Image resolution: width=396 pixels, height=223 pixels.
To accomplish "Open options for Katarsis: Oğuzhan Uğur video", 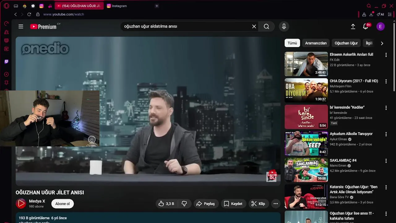I will coord(386,187).
